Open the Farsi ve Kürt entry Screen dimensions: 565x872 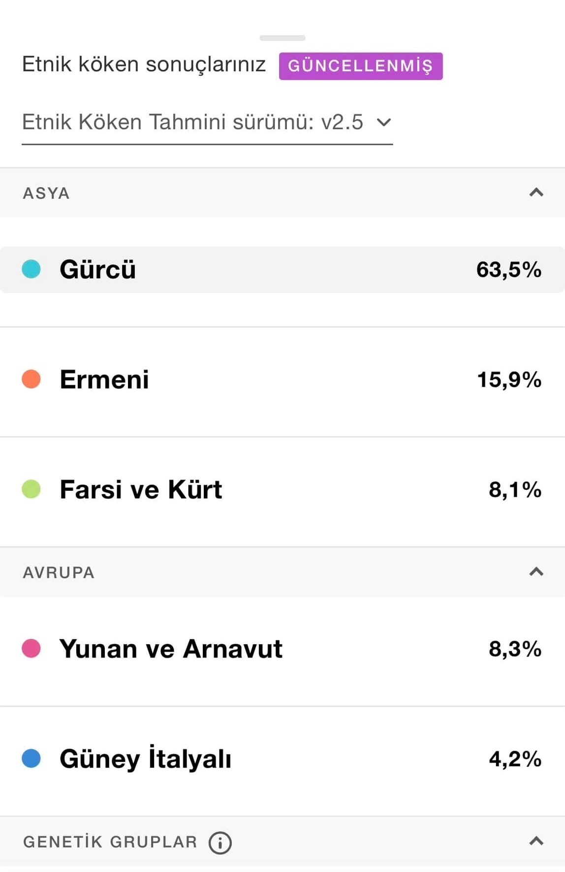click(282, 490)
